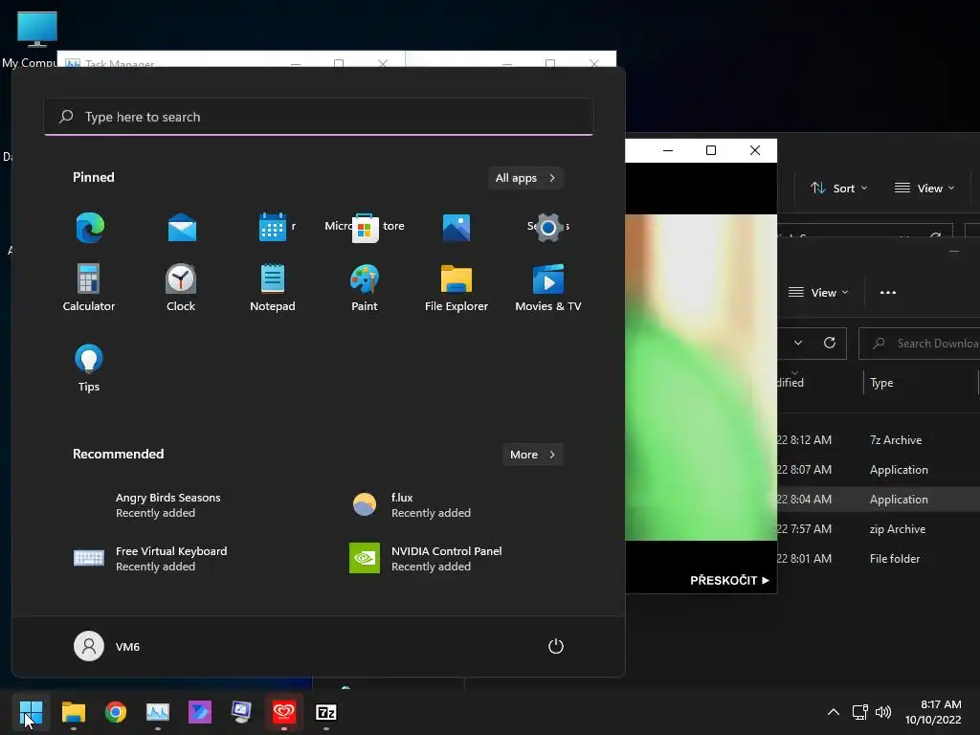Sort by the Type column header

[881, 383]
